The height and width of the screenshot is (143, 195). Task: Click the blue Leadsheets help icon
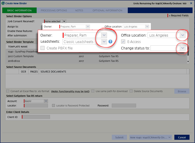click(111, 42)
